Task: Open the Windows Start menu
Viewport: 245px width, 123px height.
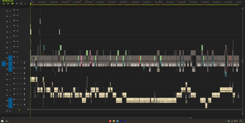Action: (x=2, y=121)
